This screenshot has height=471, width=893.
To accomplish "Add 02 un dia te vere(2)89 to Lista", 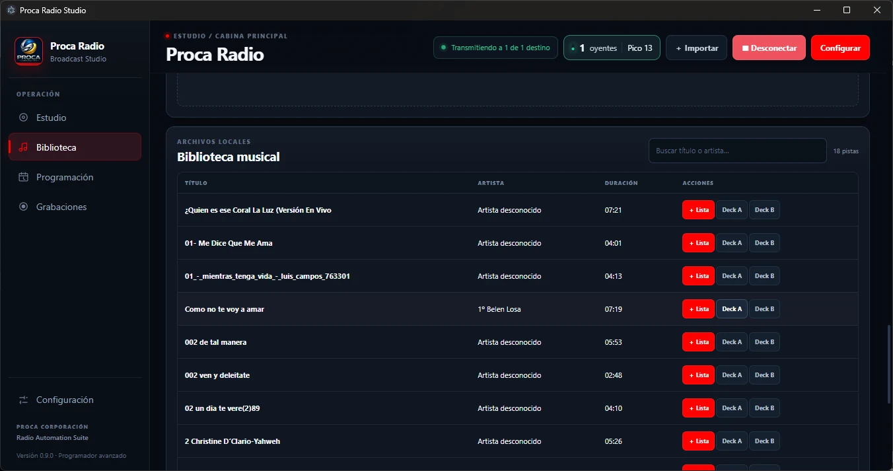I will (x=698, y=408).
